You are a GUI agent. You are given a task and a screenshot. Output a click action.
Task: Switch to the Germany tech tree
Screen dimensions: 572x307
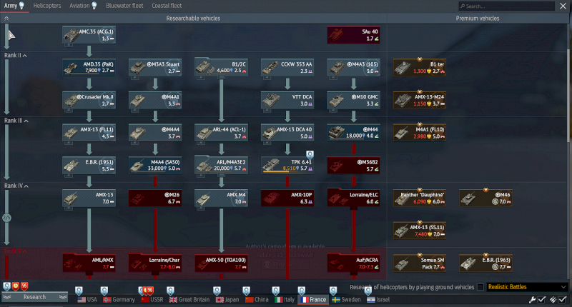(x=119, y=300)
